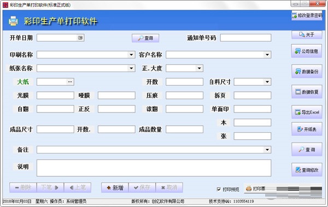
Task: Click status bar date 2018年02月03日
Action: pos(17,202)
